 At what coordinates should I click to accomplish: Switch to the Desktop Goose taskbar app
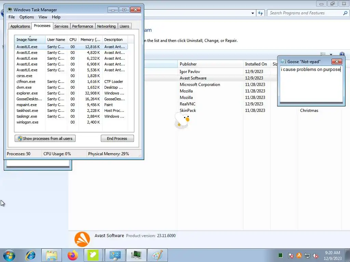point(93,255)
